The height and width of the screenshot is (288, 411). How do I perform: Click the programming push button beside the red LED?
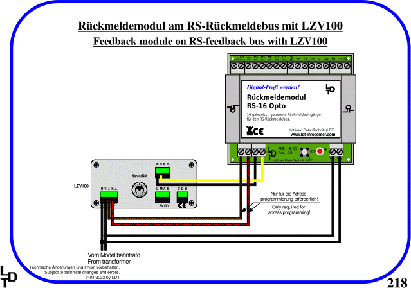point(304,152)
